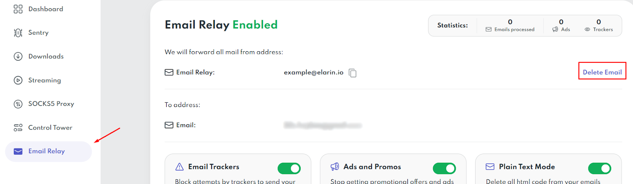
Task: Click the Dashboard grid icon
Action: (18, 9)
